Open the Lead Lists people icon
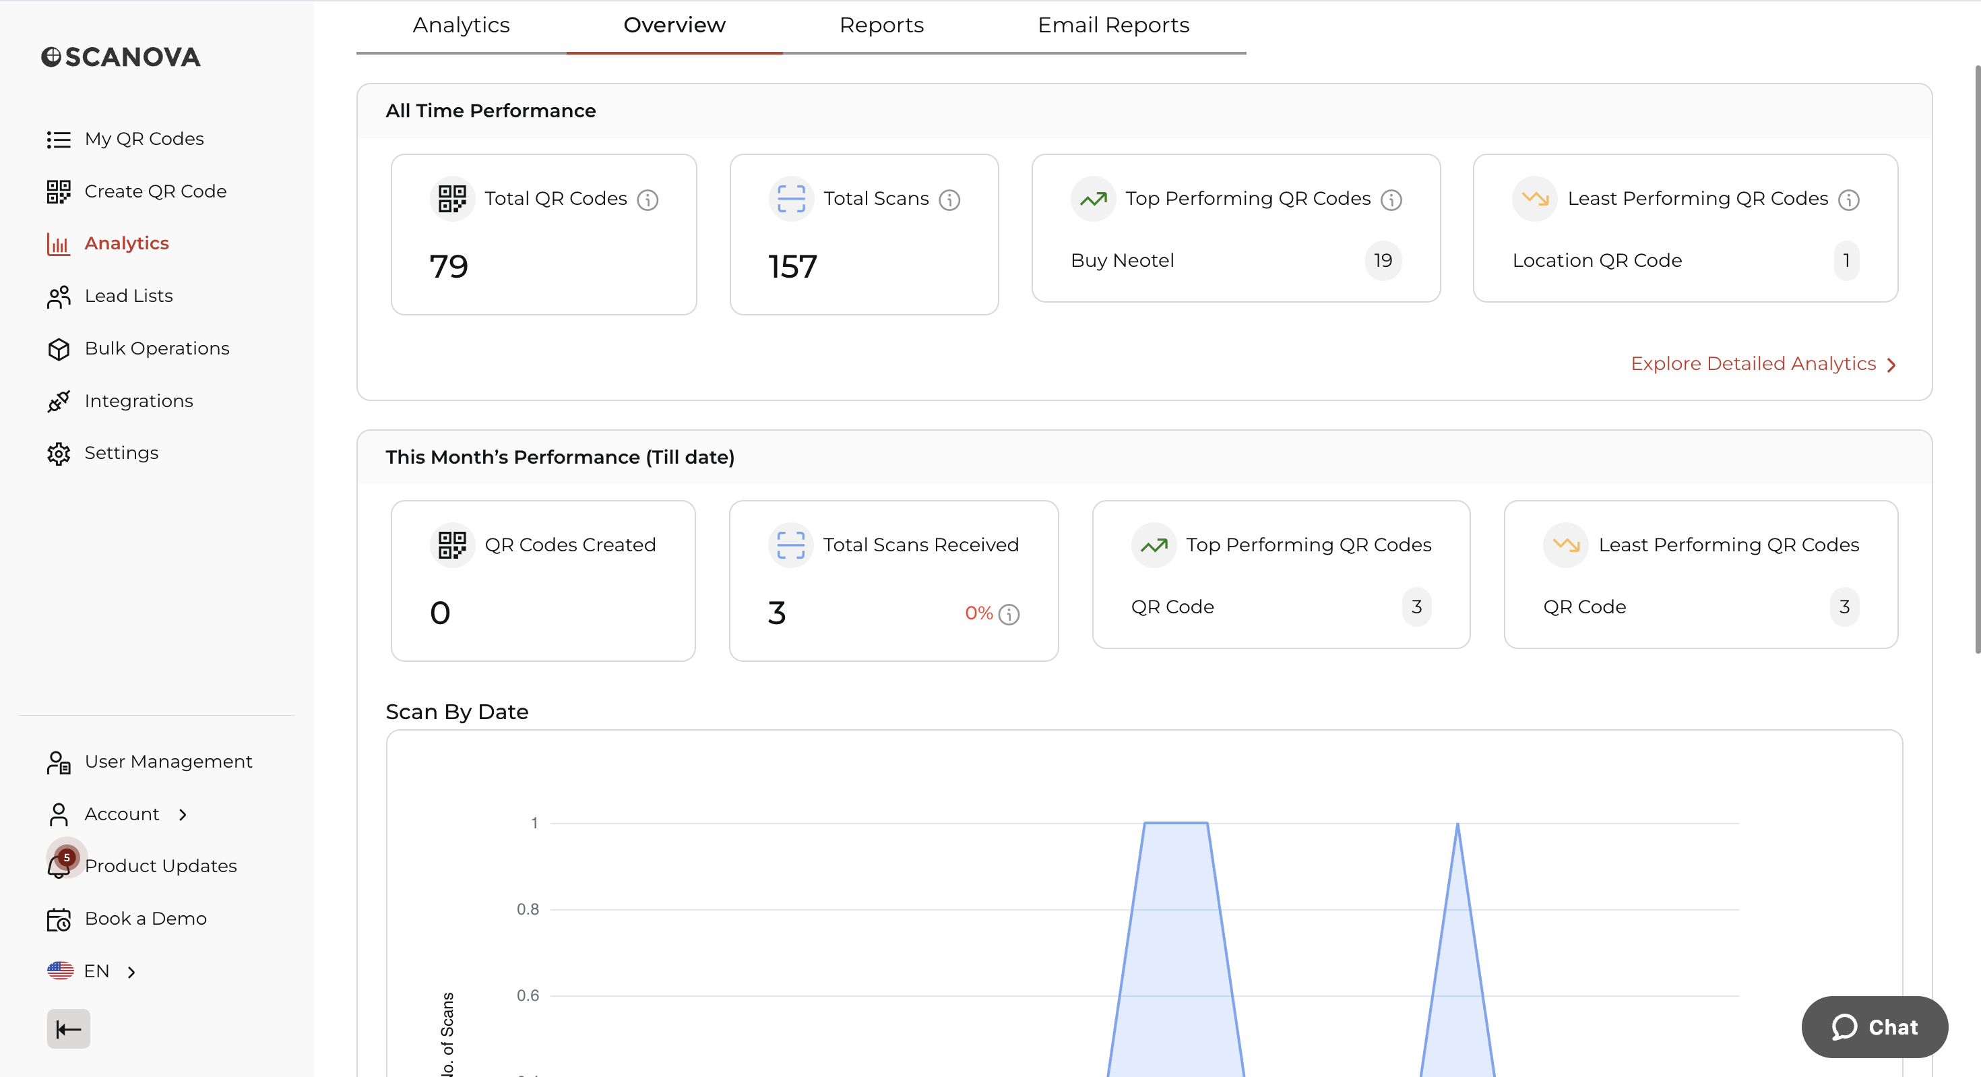This screenshot has width=1981, height=1077. (x=59, y=296)
